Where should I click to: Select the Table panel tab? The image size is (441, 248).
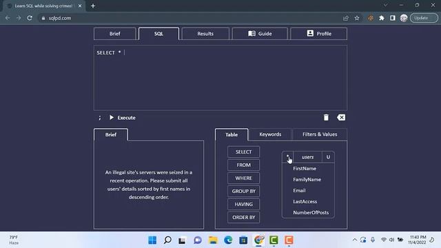click(x=232, y=135)
